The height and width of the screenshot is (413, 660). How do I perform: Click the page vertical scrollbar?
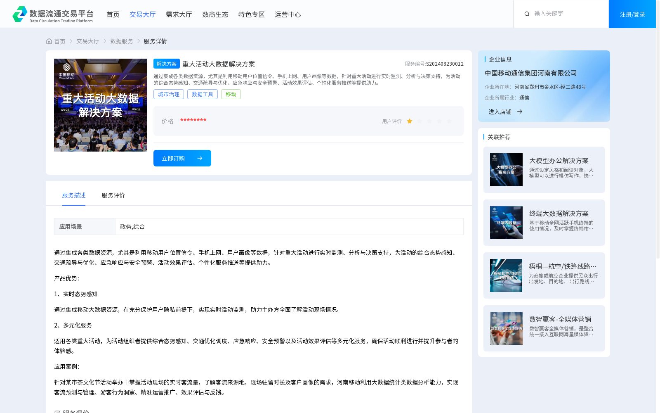658,129
